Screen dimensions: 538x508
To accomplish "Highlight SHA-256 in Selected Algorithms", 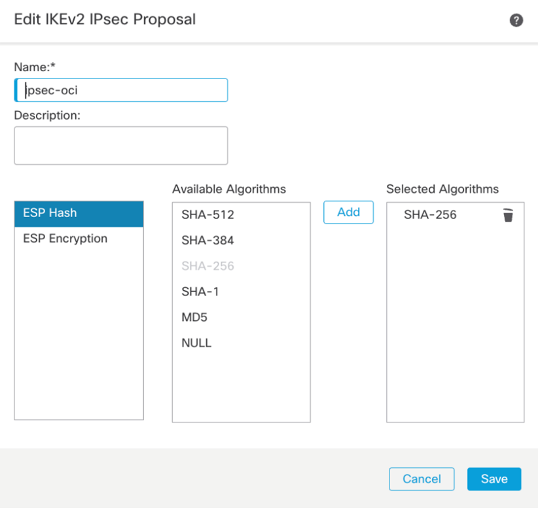I will pyautogui.click(x=430, y=215).
